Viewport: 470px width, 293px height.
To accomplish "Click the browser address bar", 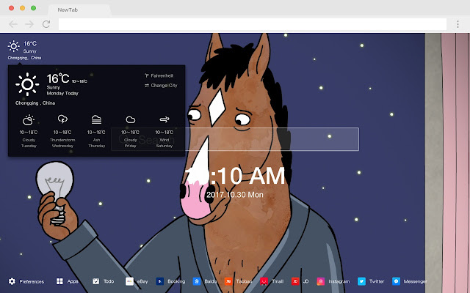I will (253, 24).
